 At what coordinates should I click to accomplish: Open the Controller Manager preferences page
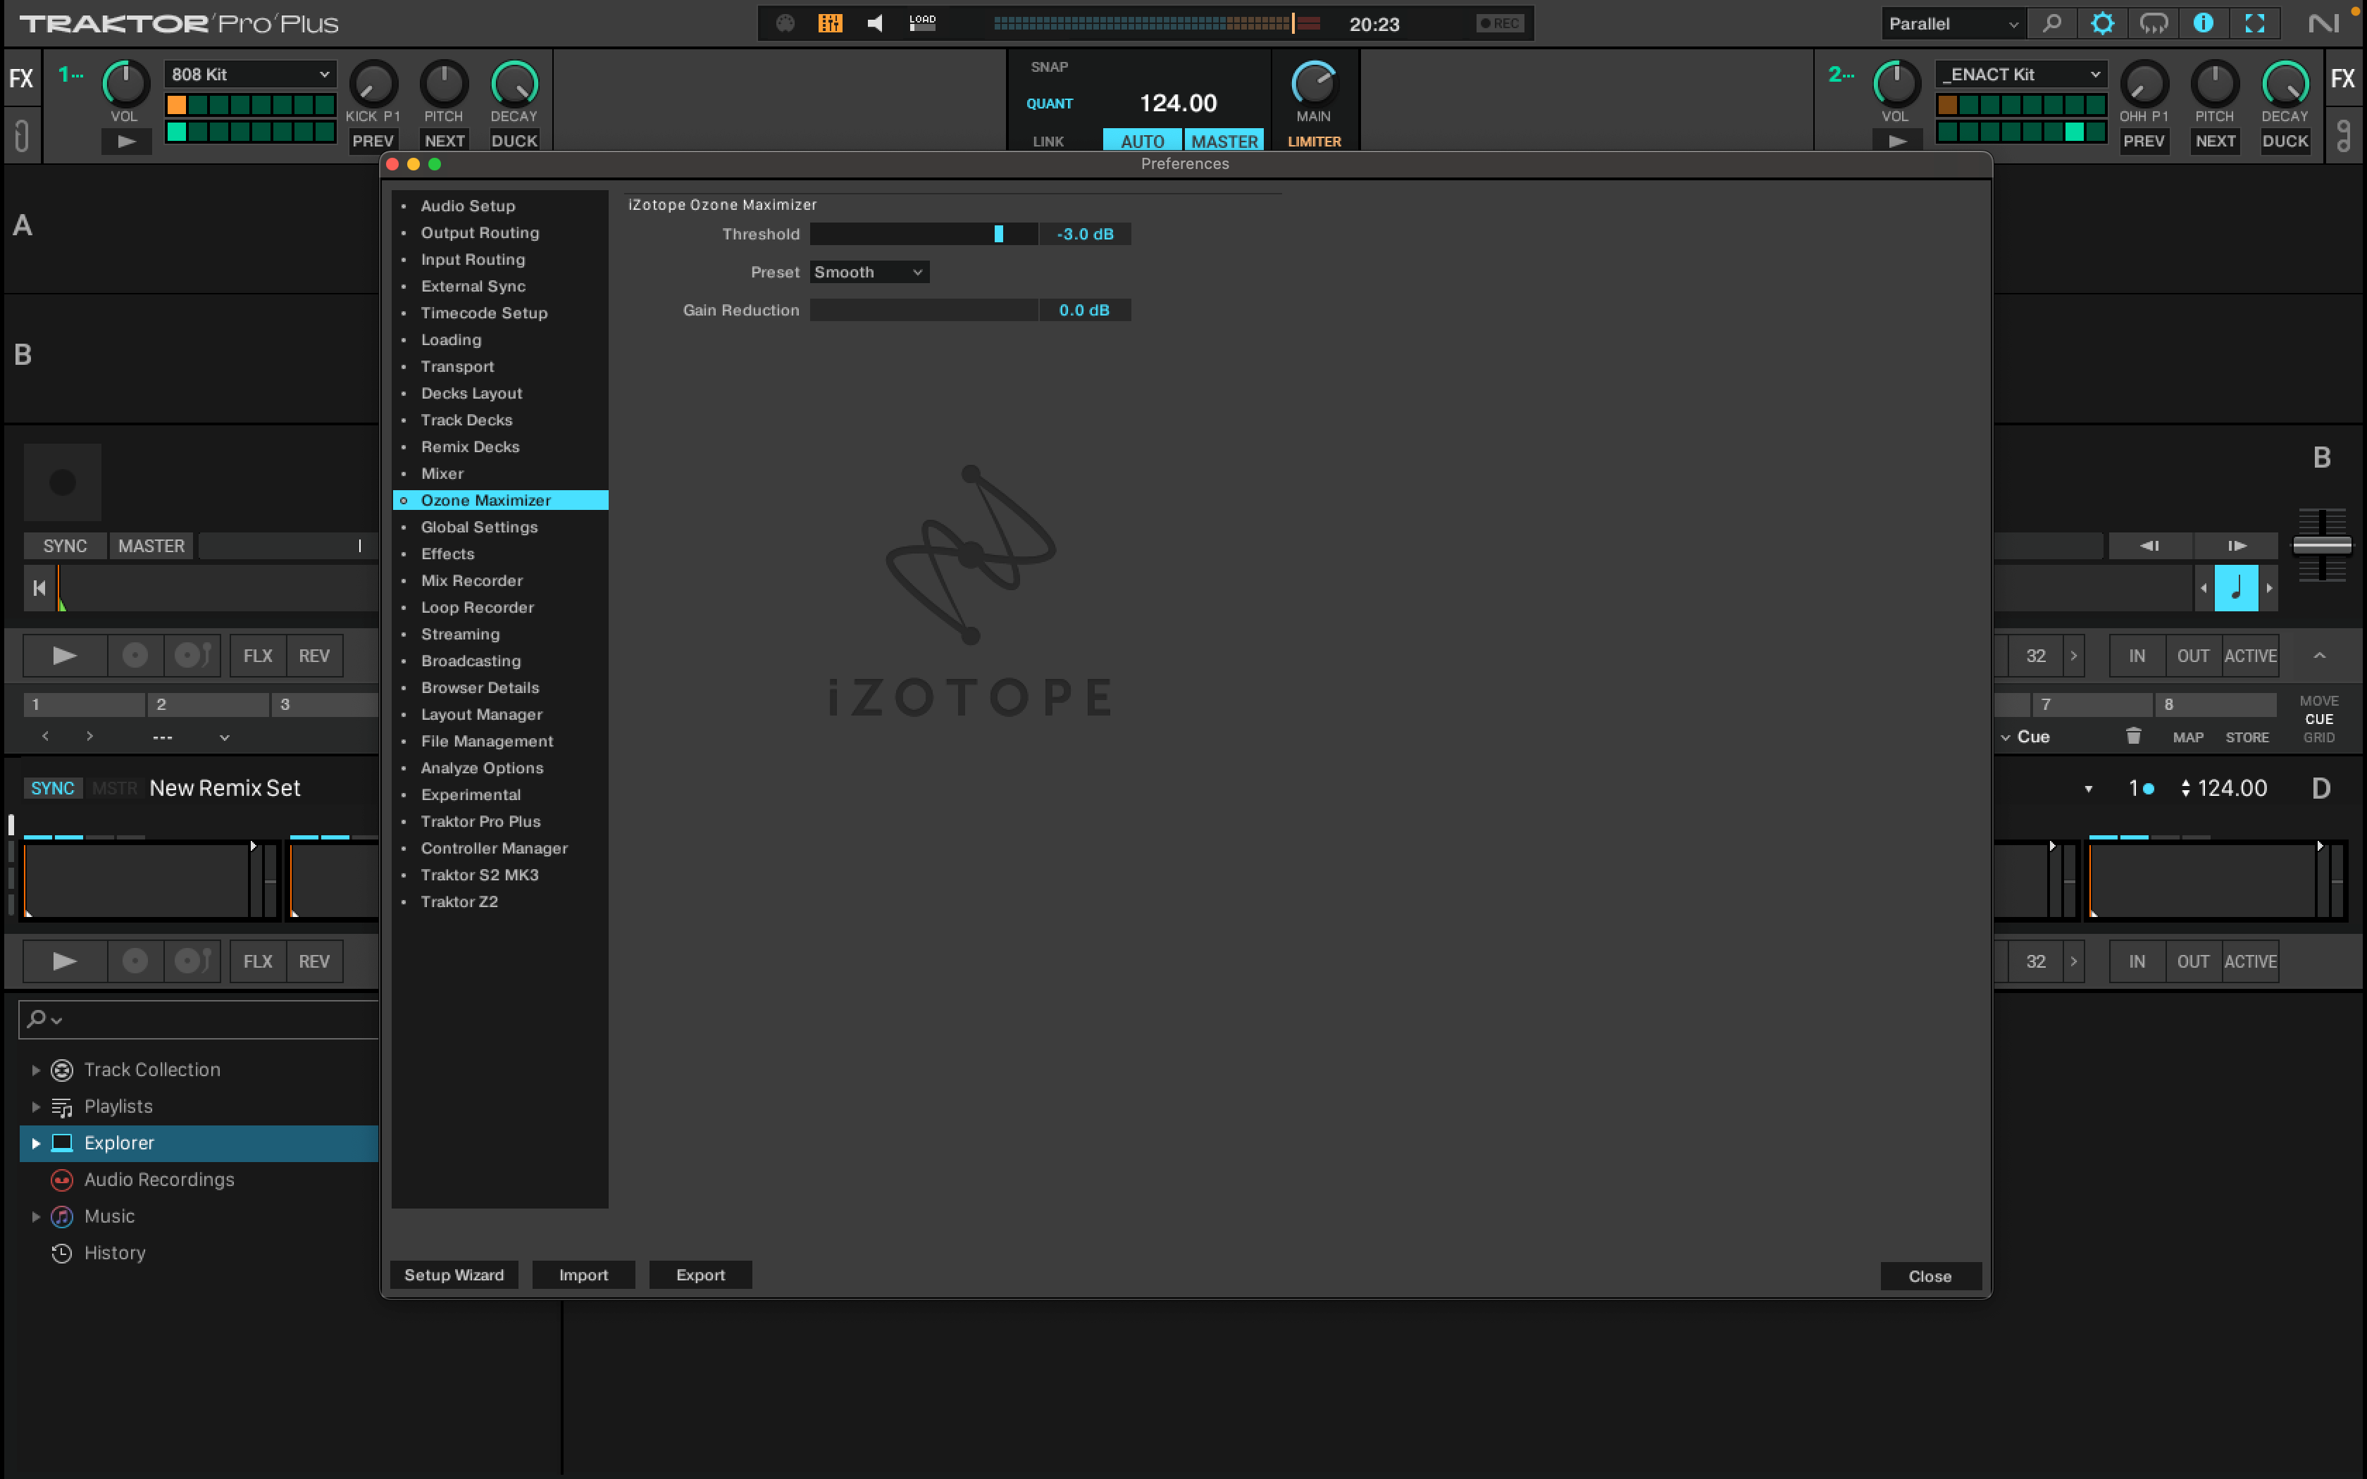tap(494, 848)
